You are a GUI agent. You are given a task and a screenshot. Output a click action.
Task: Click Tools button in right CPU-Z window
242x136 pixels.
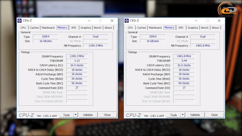174,115
